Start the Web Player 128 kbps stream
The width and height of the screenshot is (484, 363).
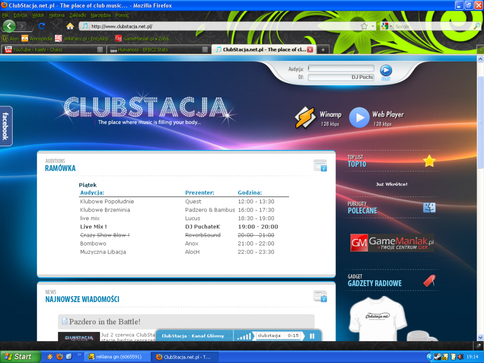(359, 118)
